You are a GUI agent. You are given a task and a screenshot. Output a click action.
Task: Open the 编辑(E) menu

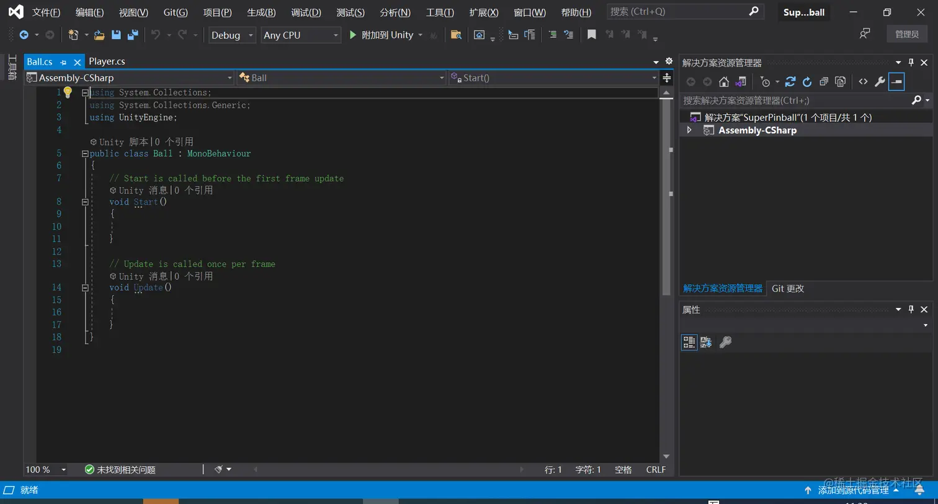[89, 12]
